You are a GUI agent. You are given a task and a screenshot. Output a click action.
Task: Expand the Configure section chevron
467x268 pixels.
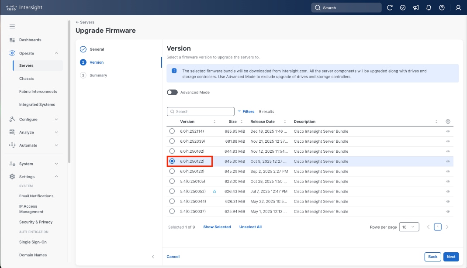pos(56,119)
